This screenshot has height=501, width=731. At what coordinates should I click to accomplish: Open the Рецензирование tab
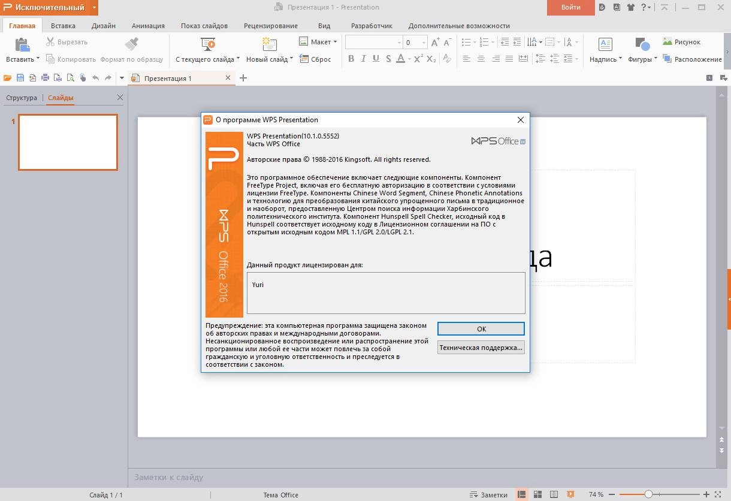[x=271, y=26]
